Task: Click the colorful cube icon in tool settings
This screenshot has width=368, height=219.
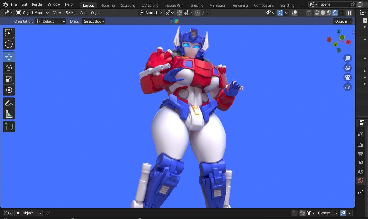Action: 177,21
